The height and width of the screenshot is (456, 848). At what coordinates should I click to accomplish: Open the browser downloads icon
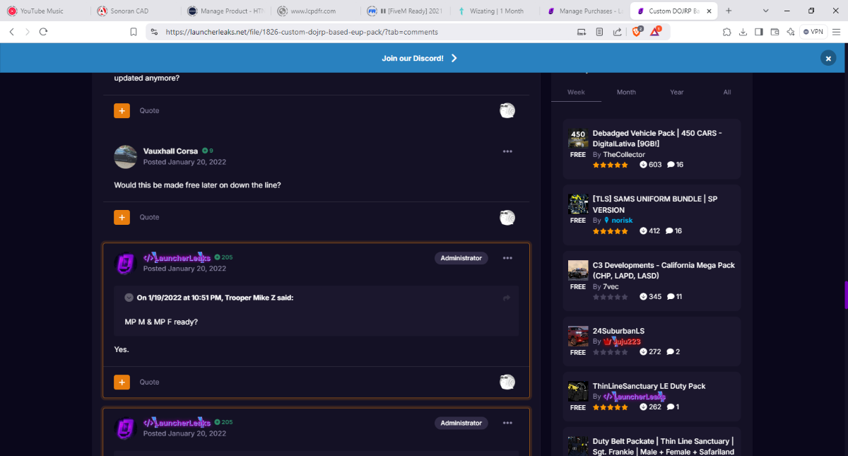coord(743,32)
